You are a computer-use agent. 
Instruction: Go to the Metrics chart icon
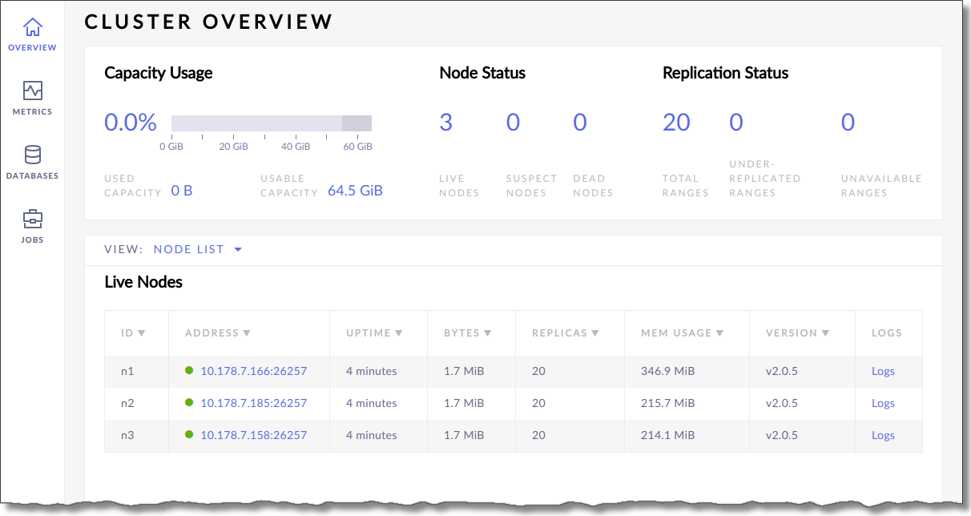(32, 91)
